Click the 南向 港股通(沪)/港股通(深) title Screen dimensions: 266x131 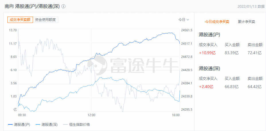[32, 6]
